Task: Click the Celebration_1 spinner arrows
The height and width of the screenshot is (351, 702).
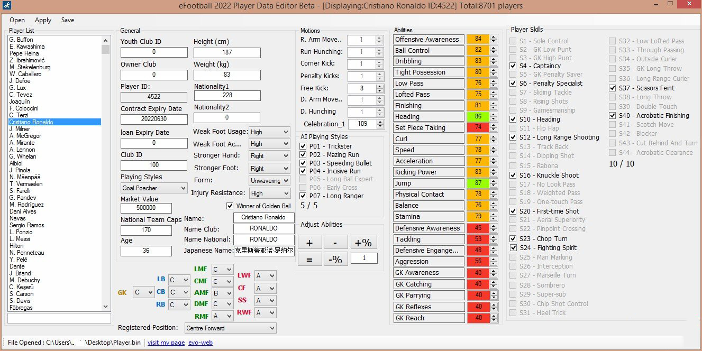Action: coord(379,124)
